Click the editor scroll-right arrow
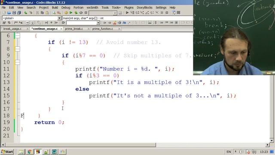This screenshot has width=275, height=155. click(x=267, y=145)
